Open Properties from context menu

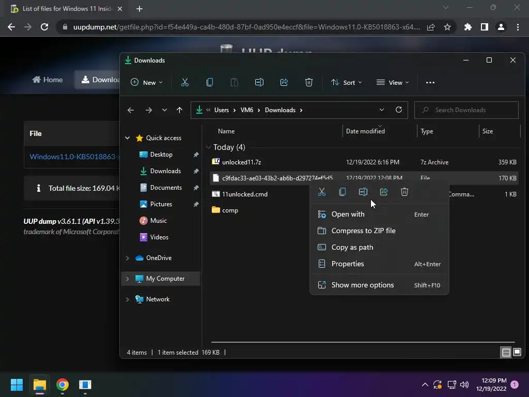(379, 264)
